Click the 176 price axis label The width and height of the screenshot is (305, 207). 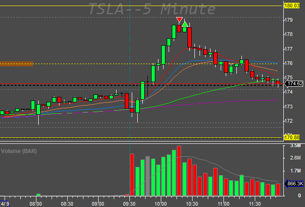pyautogui.click(x=288, y=63)
